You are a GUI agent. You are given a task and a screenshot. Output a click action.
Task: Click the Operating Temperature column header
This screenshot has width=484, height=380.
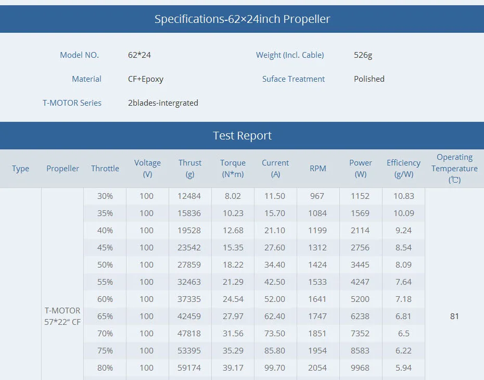point(454,169)
